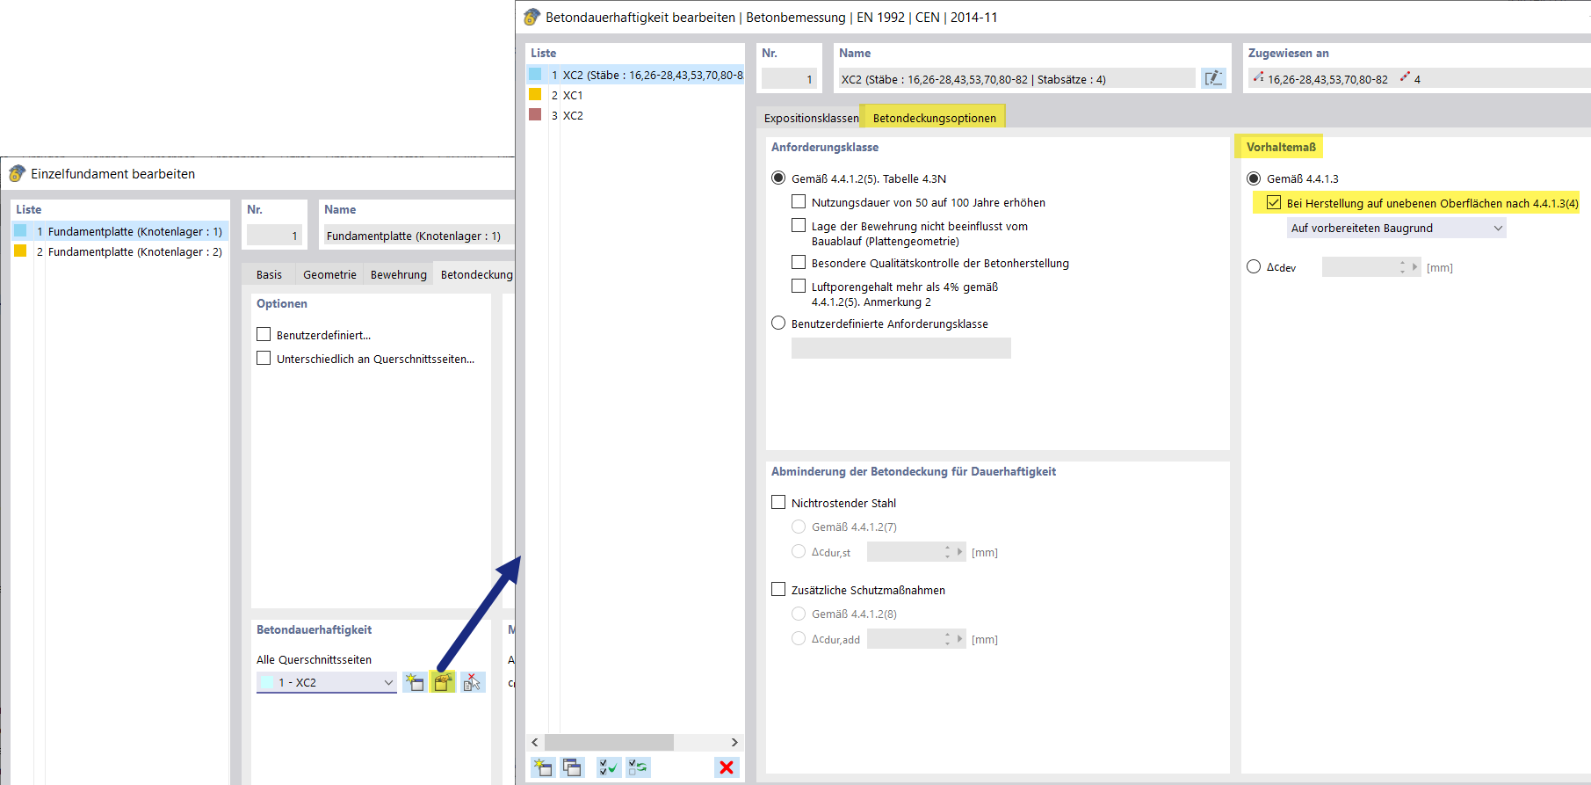Click the copy item icon below the durability list
This screenshot has height=785, width=1591.
coord(572,767)
